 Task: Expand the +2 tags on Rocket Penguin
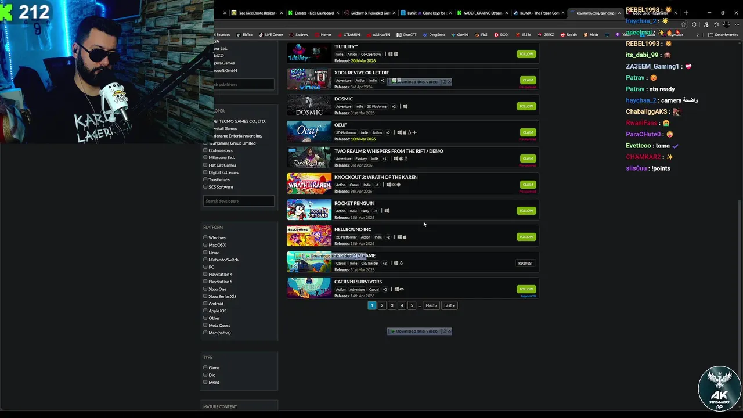pyautogui.click(x=375, y=211)
